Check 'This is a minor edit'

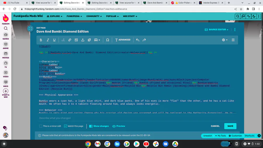(x=41, y=126)
